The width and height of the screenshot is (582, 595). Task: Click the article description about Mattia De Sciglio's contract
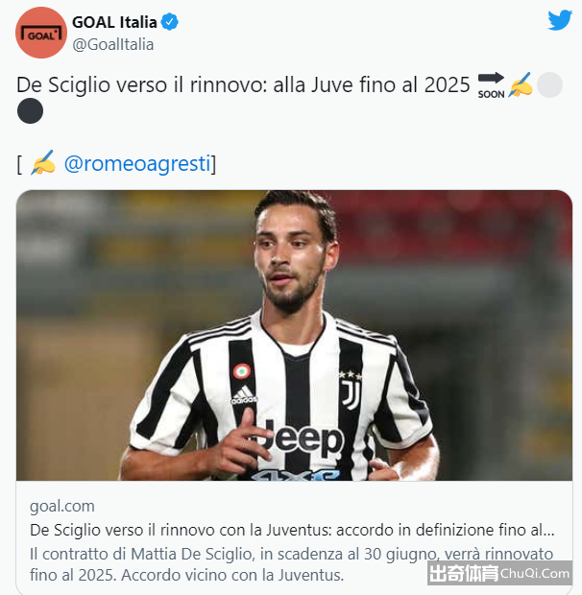tap(291, 564)
